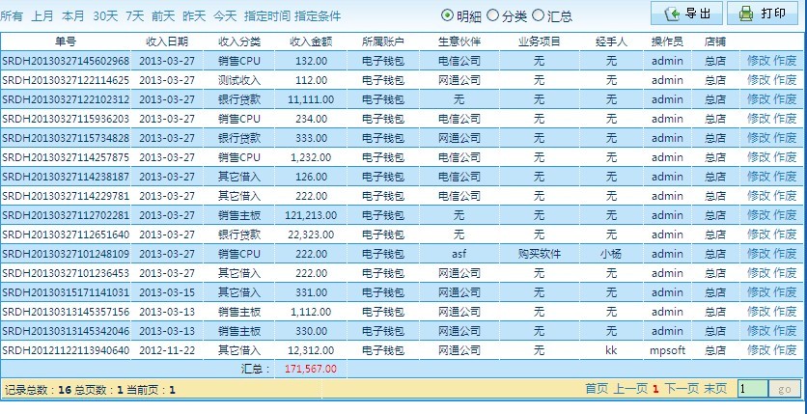Filter records by 本月
Viewport: 807px width, 414px height.
tap(72, 15)
